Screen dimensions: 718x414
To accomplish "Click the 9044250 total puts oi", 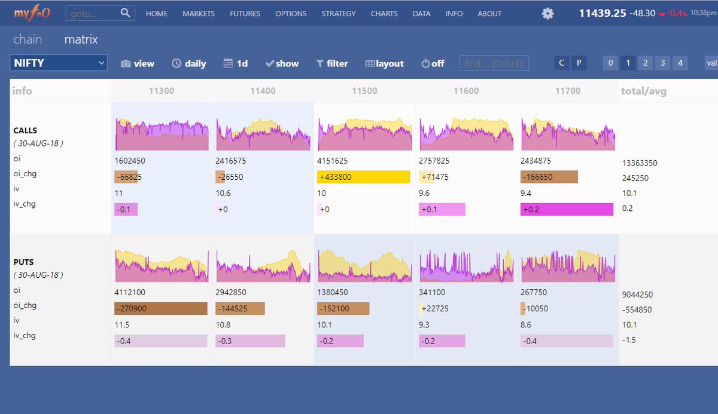I will (638, 295).
